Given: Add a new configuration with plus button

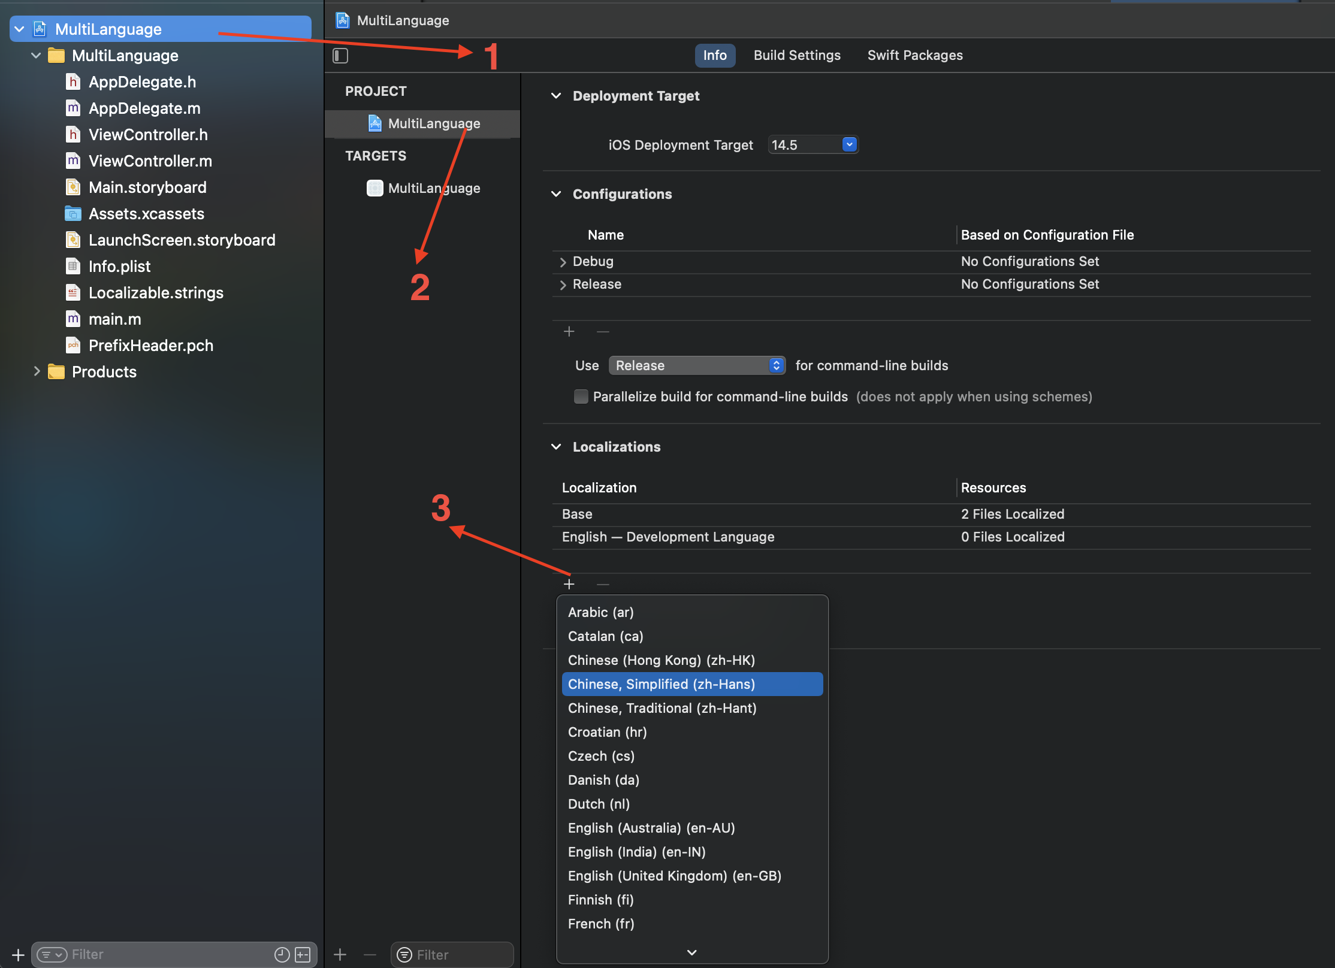Looking at the screenshot, I should [x=569, y=331].
